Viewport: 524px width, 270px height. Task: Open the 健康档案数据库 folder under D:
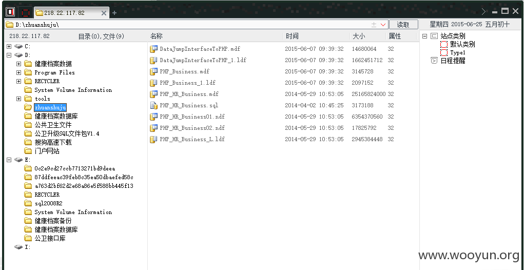pos(56,116)
